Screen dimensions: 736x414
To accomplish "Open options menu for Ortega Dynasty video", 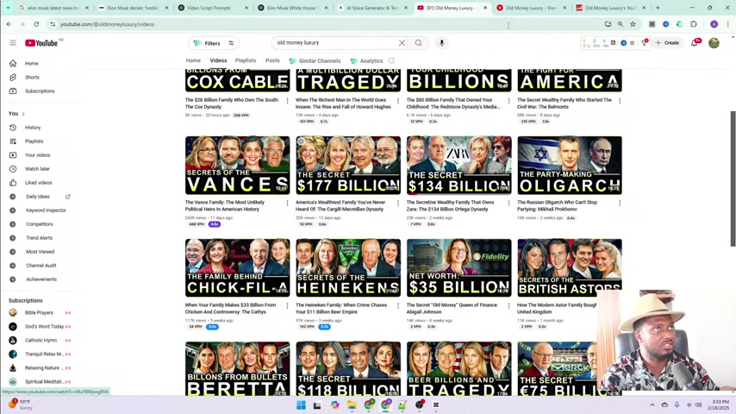I will point(508,203).
